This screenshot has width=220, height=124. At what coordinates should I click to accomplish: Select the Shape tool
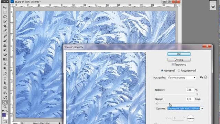5,88
